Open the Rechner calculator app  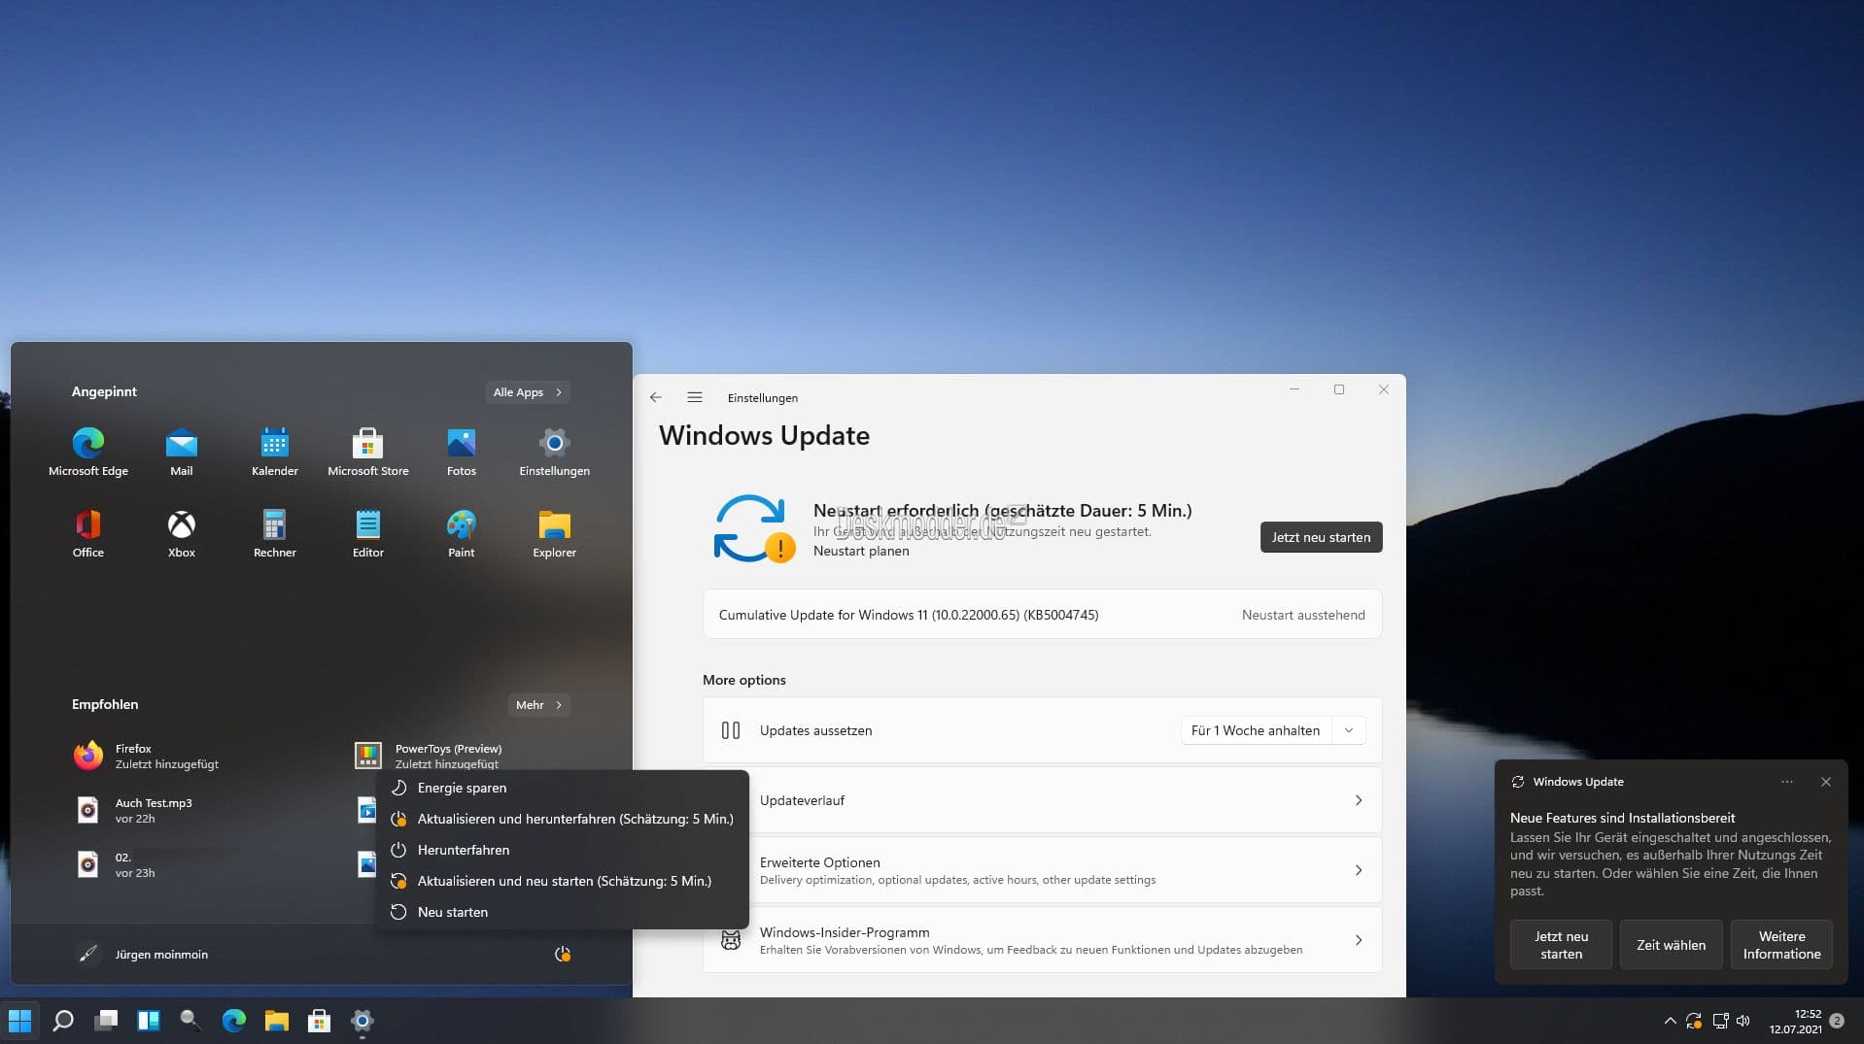275,533
